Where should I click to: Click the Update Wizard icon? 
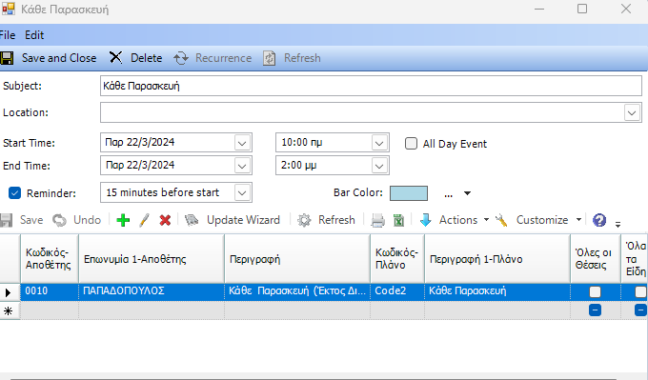[x=192, y=220]
